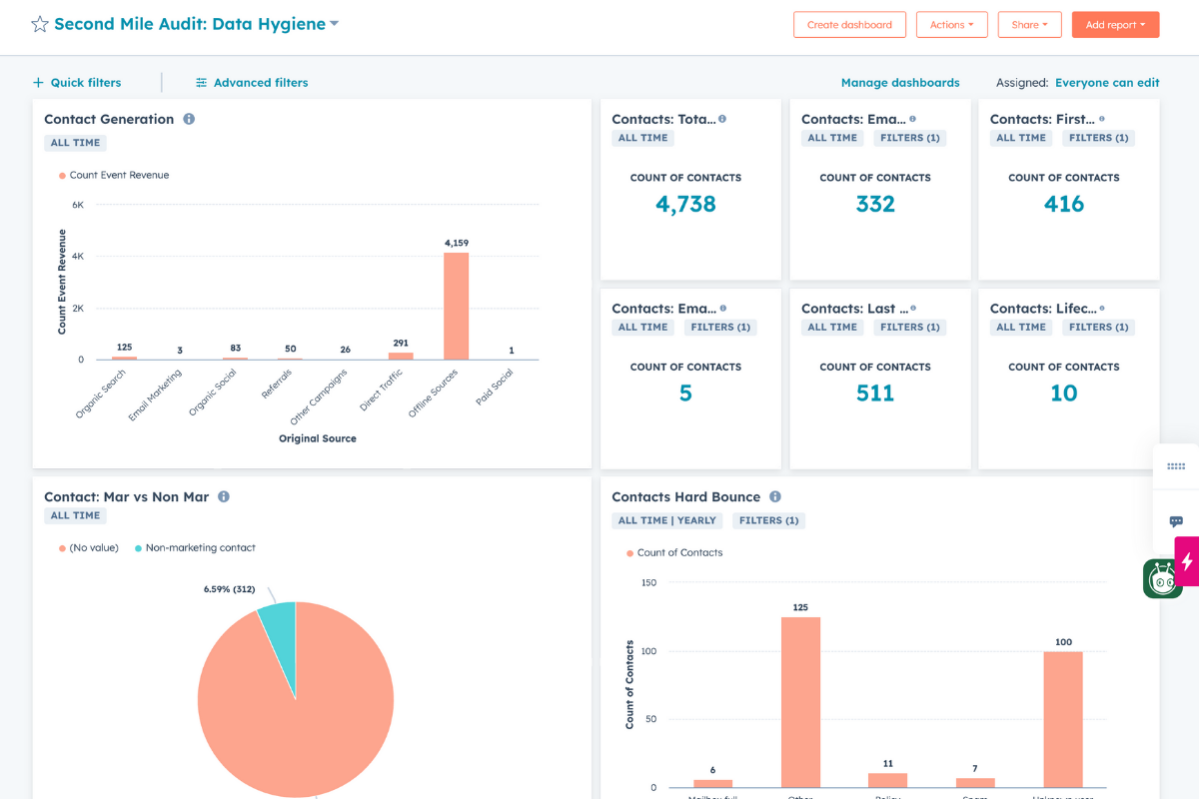Click the Offline Sources bar labeled 4,159
The height and width of the screenshot is (799, 1199).
(x=456, y=306)
